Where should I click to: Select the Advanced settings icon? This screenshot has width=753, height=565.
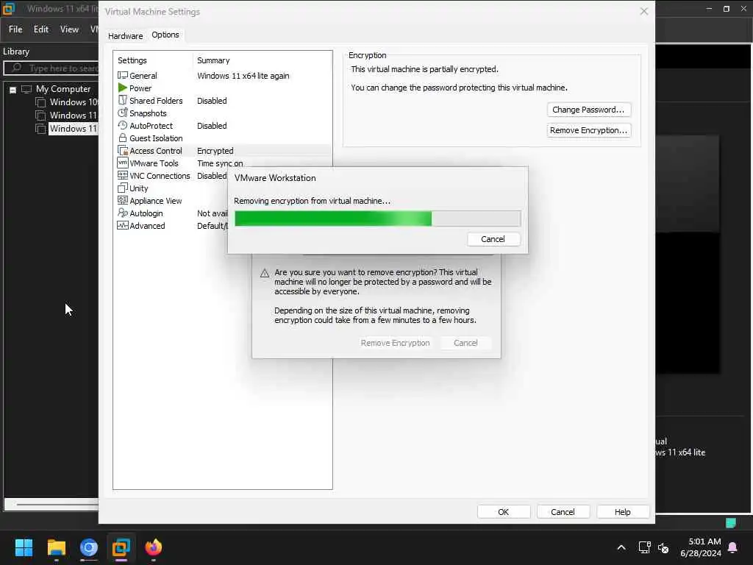[x=123, y=225]
